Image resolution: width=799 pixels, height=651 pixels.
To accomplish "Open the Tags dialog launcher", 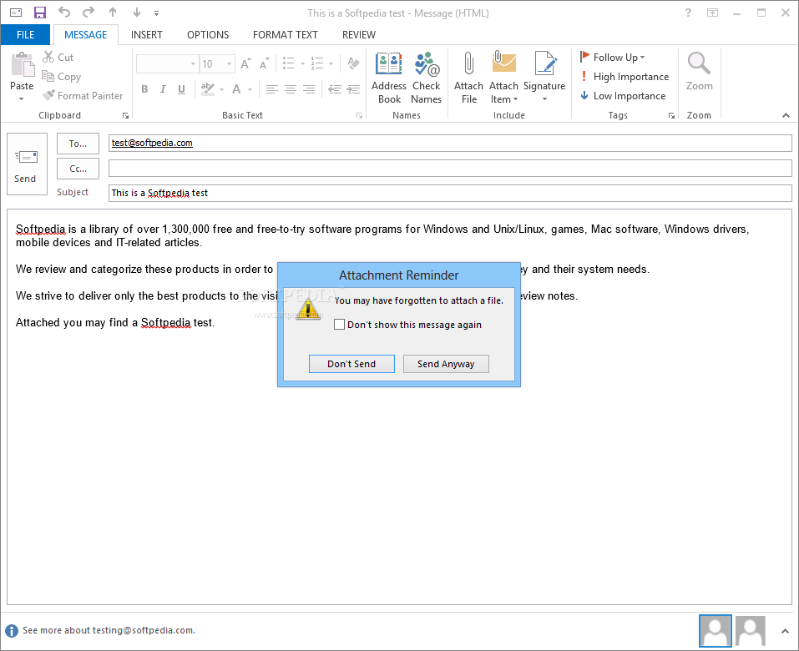I will click(x=671, y=116).
